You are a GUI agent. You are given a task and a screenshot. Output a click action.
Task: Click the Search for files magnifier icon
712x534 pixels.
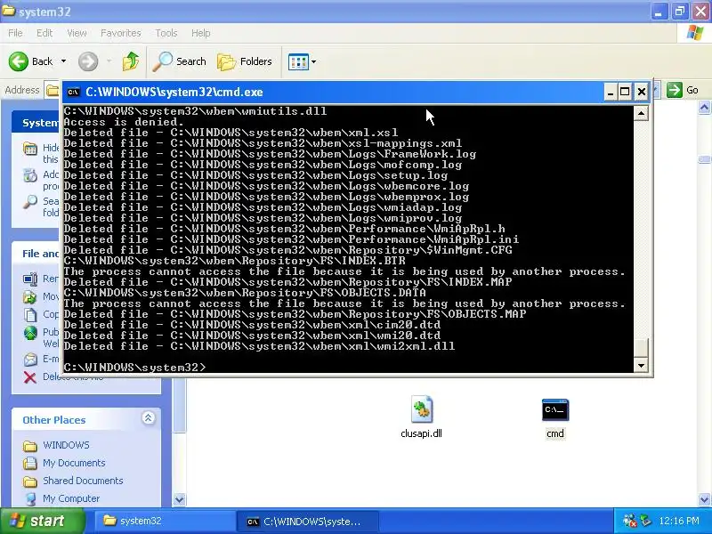[x=30, y=202]
